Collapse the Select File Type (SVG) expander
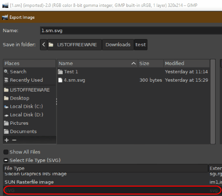The width and height of the screenshot is (222, 196). point(6,160)
